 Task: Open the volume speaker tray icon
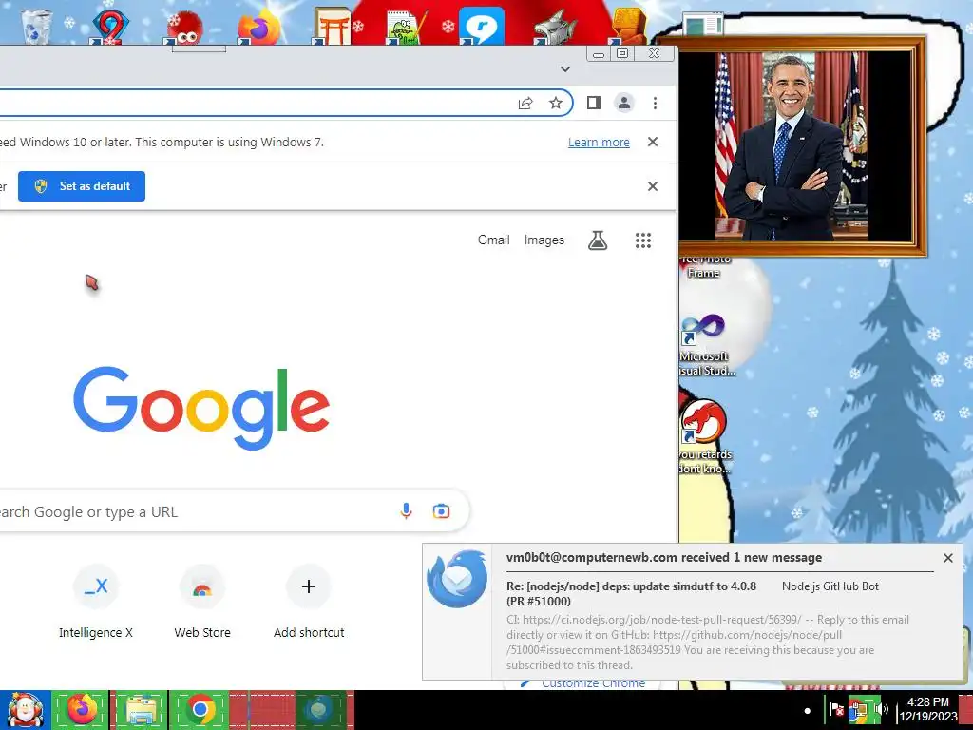coord(881,710)
